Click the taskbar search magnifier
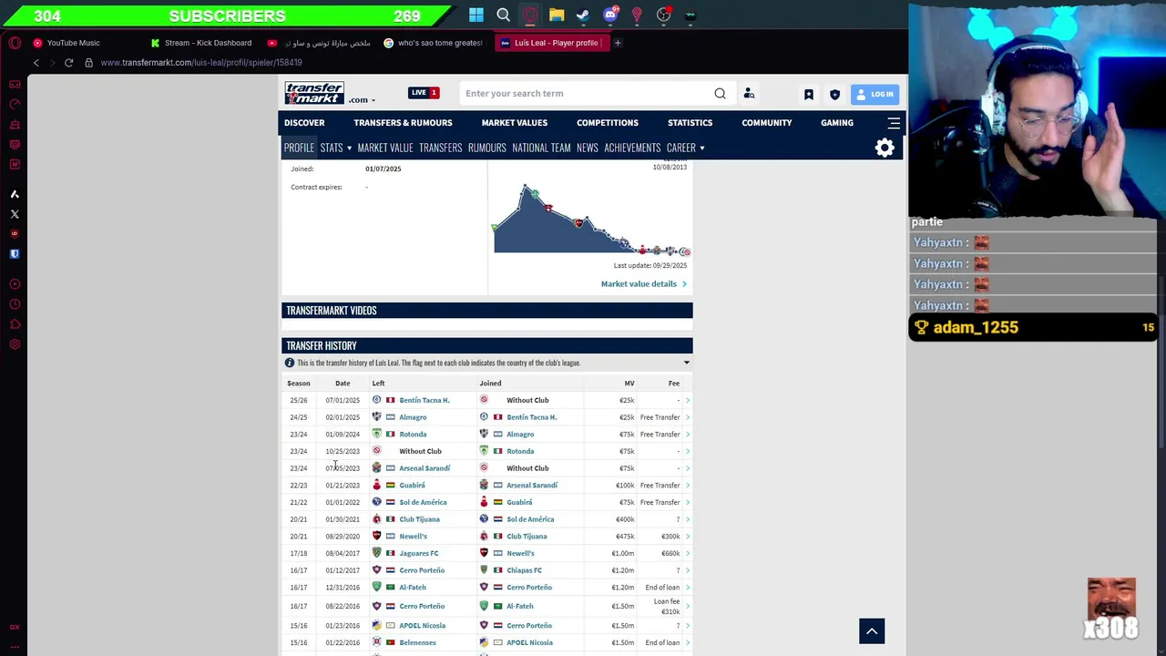Viewport: 1166px width, 656px height. (503, 15)
